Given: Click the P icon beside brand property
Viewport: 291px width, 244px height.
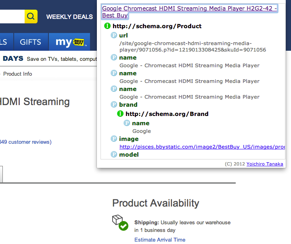Looking at the screenshot, I should 114,104.
